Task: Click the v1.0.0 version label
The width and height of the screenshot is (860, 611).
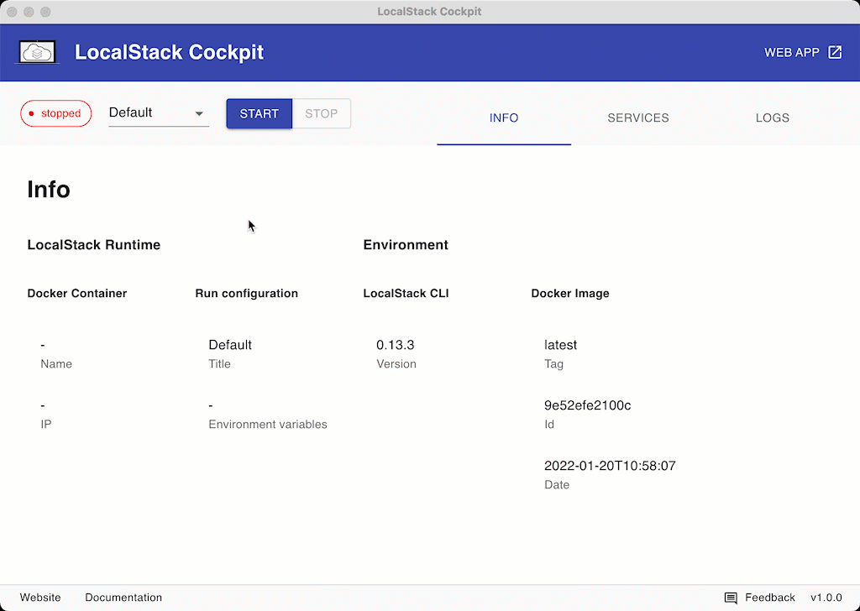Action: pyautogui.click(x=826, y=598)
